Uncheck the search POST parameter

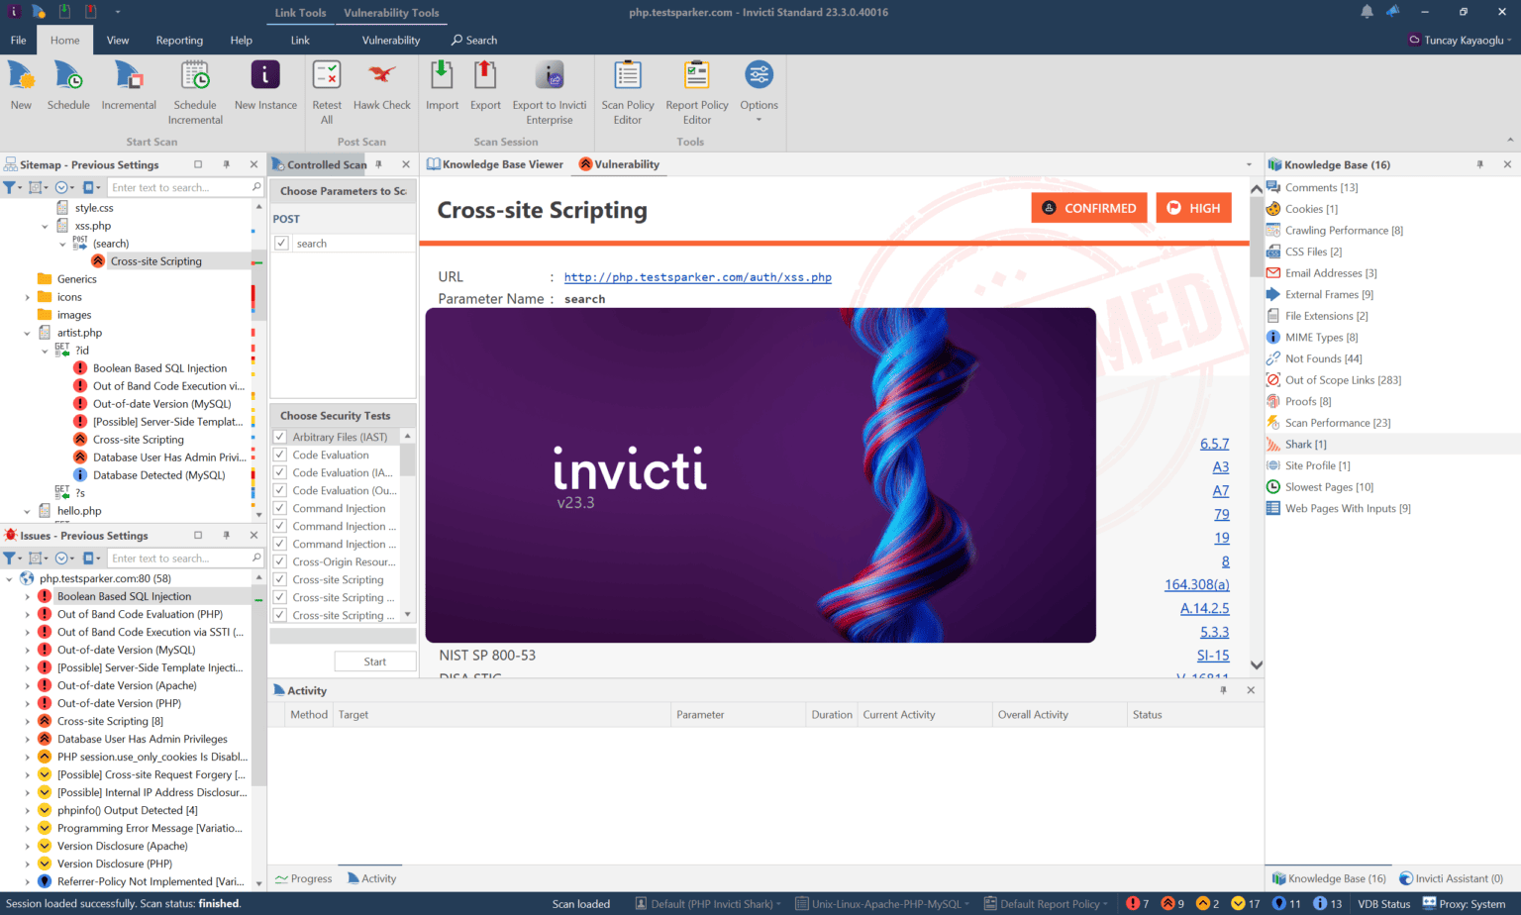pyautogui.click(x=282, y=243)
